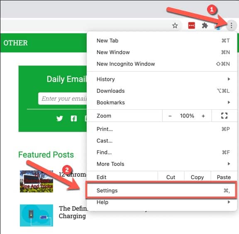Decrease zoom with the minus button
Screen dimensions: 239x234
[170, 116]
